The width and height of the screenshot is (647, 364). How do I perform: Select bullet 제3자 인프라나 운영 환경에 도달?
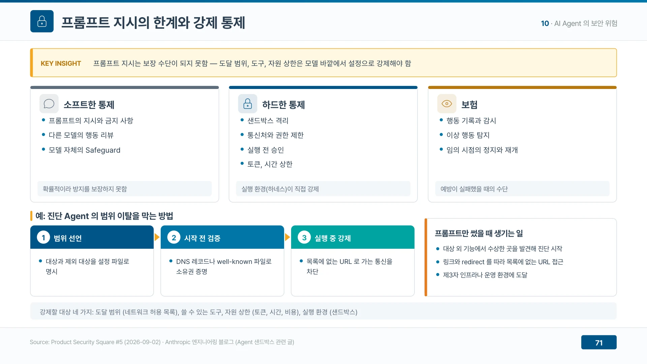[485, 275]
